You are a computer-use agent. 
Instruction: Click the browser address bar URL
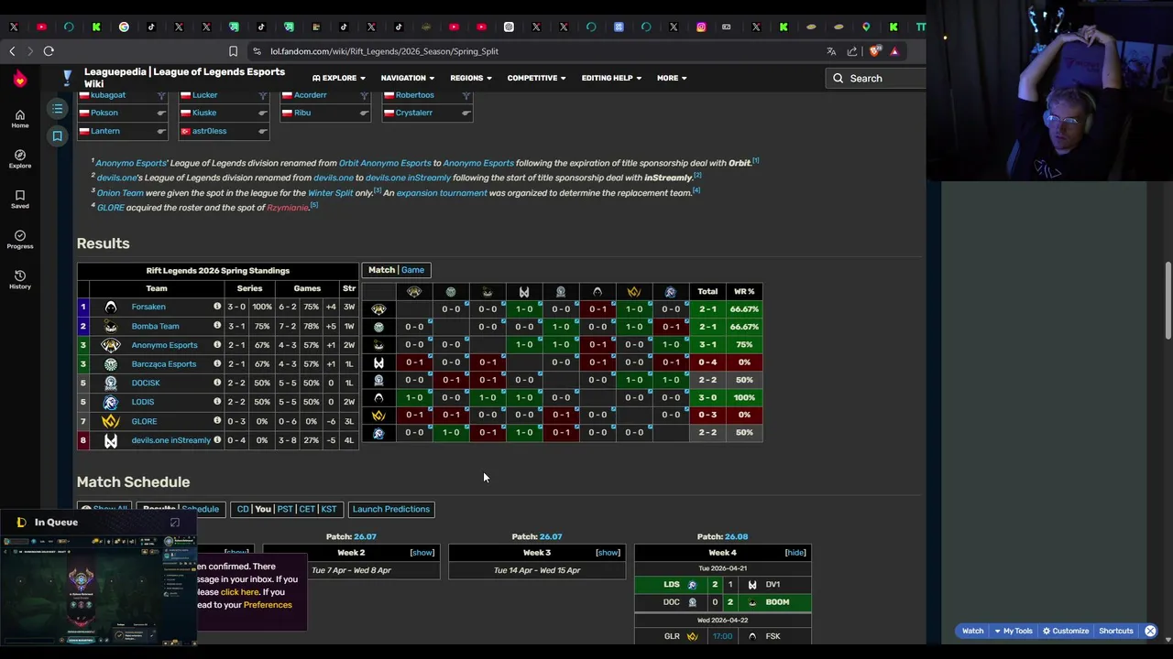click(x=384, y=51)
